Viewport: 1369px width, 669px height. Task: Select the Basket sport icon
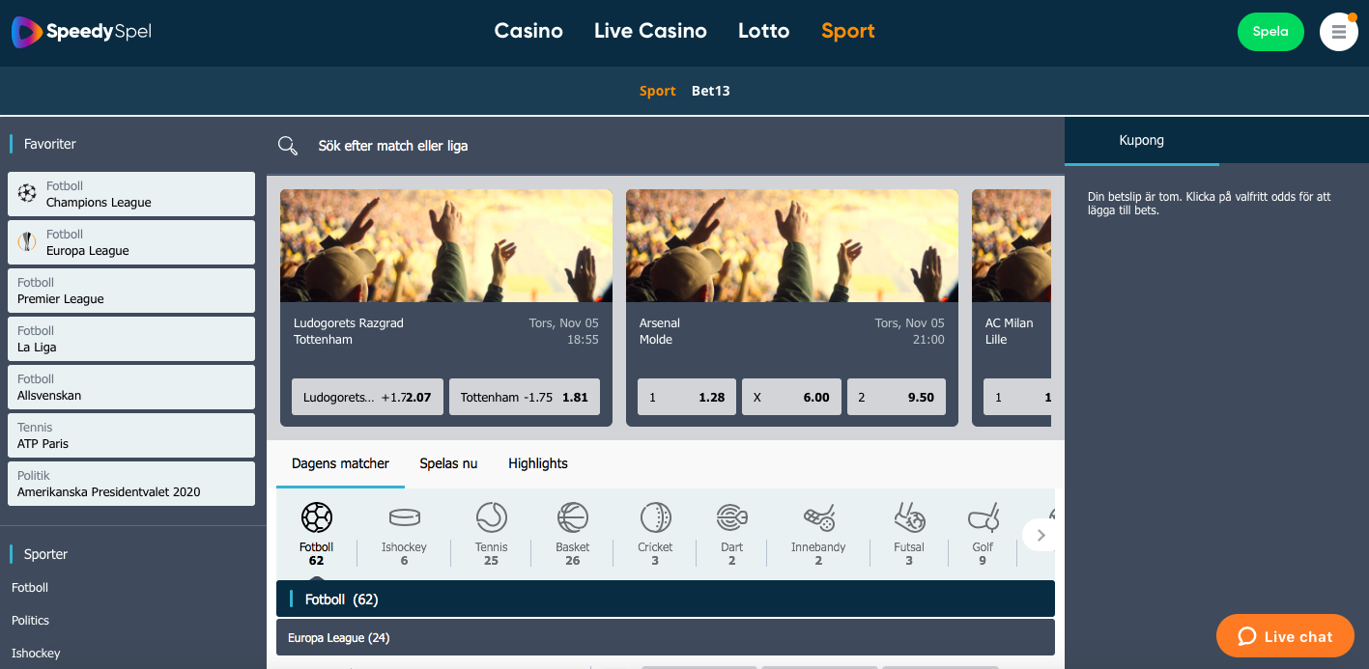tap(572, 516)
